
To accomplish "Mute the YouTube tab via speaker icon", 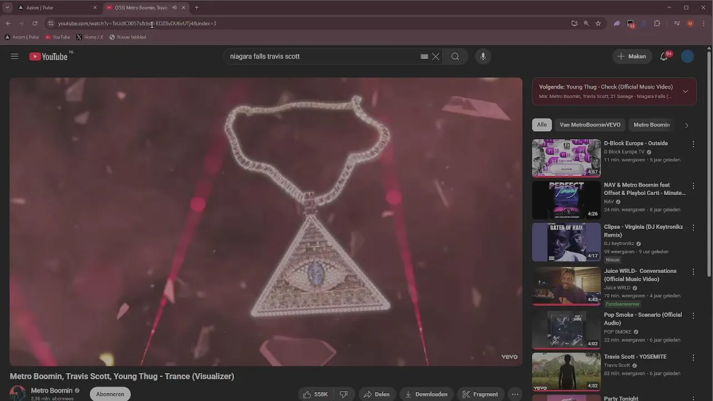I will pyautogui.click(x=174, y=8).
